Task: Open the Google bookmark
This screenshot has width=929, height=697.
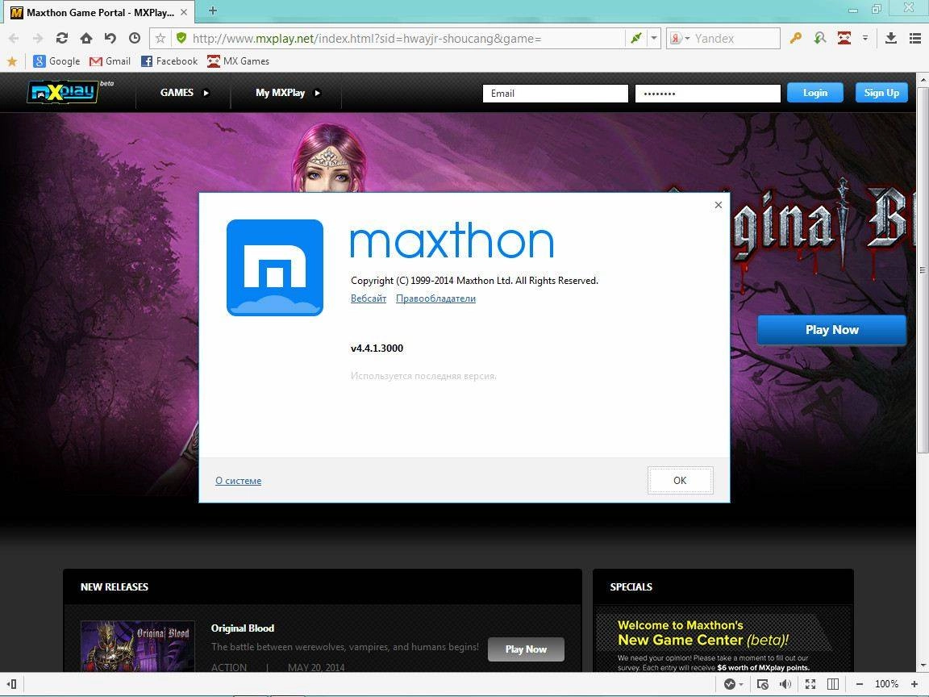Action: coord(56,61)
